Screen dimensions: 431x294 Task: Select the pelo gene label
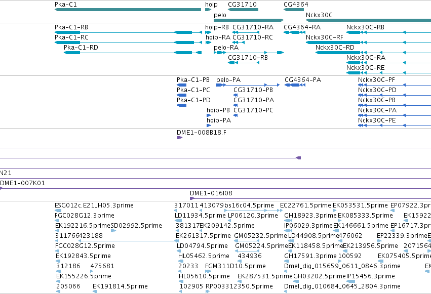coord(220,15)
